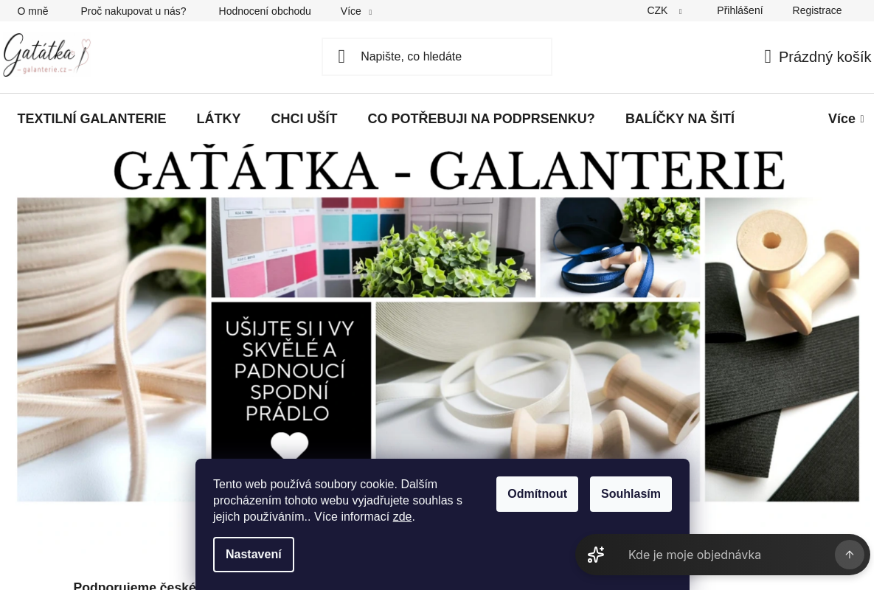This screenshot has width=885, height=590.
Task: Open the CHCI UŠÍT menu
Action: (304, 119)
